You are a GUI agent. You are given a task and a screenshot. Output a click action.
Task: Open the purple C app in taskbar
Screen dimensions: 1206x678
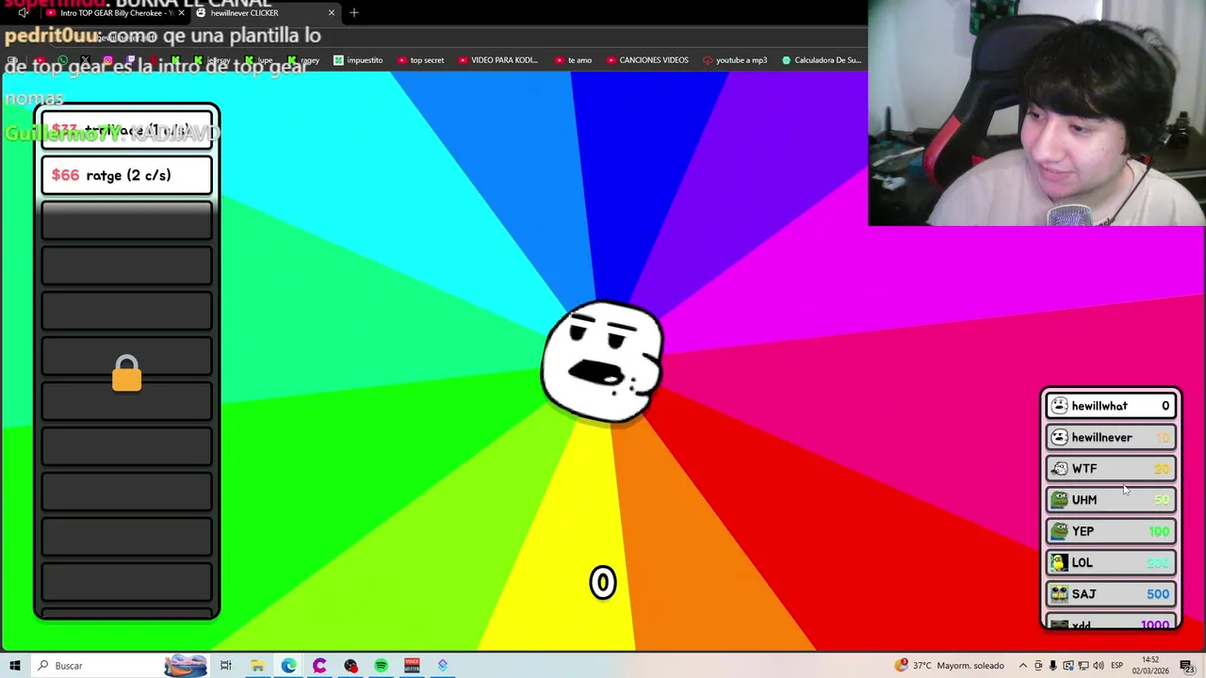point(319,666)
